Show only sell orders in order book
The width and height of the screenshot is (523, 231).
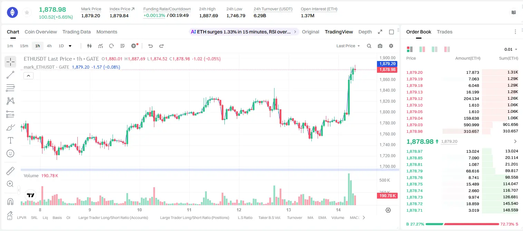click(x=447, y=49)
